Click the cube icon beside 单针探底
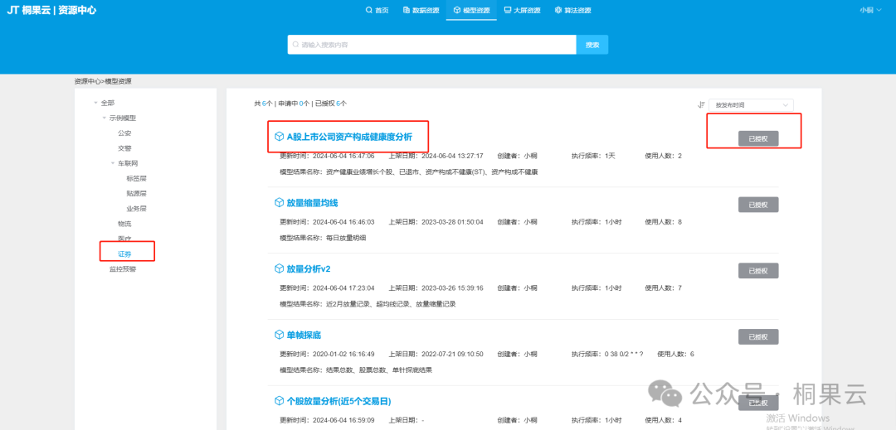Viewport: 896px width, 430px height. pyautogui.click(x=279, y=335)
